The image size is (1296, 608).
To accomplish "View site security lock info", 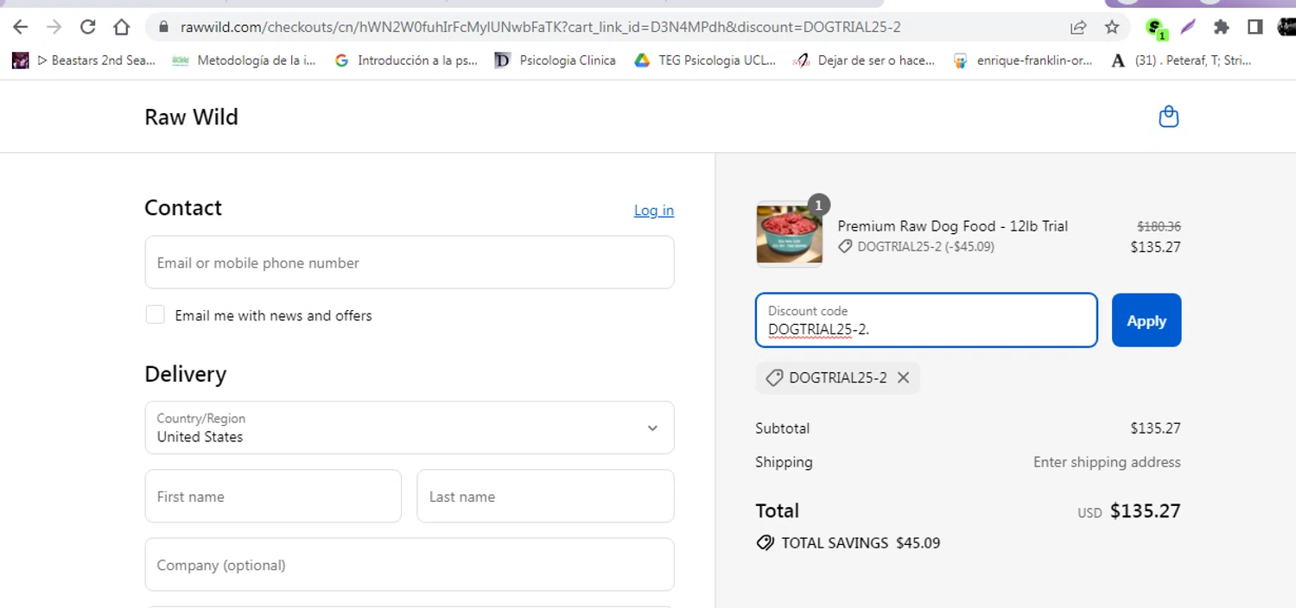I will point(162,27).
